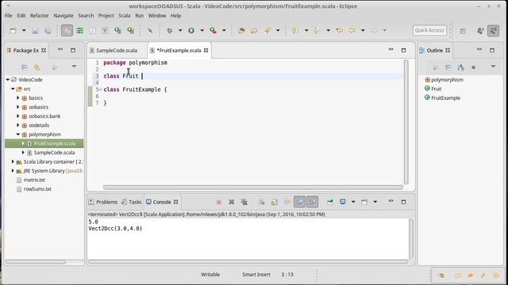Select FruitExample in Outline view
The width and height of the screenshot is (508, 285).
(445, 97)
